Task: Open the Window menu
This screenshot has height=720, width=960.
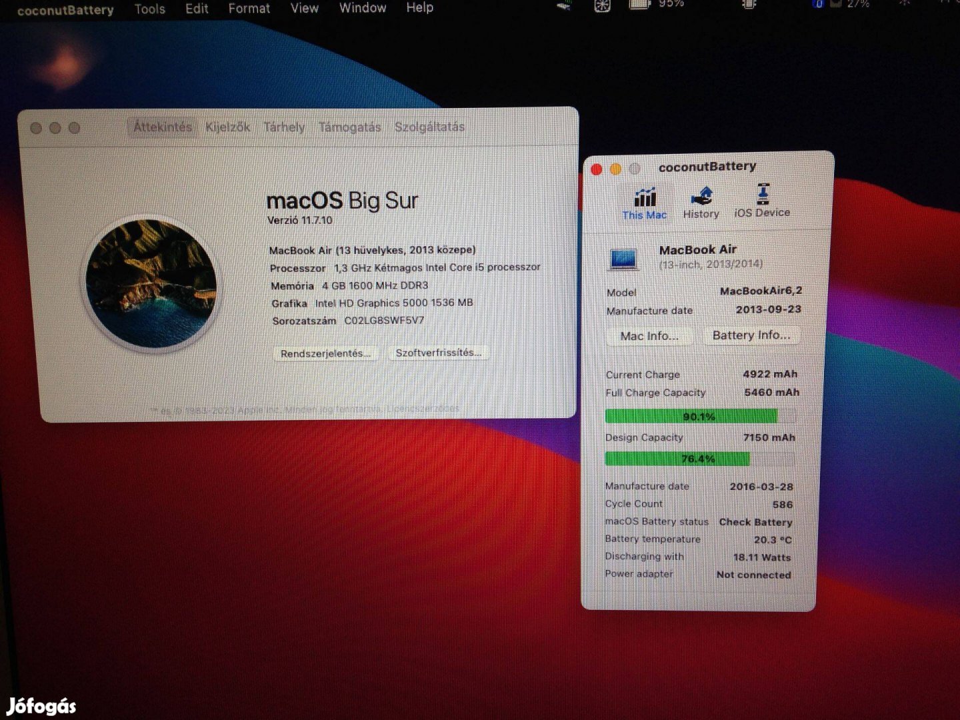Action: pyautogui.click(x=363, y=8)
